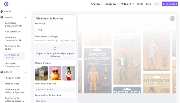The width and height of the screenshot is (180, 103).
Task: Select the yellow chick with sunglasses image
Action: coord(55,73)
